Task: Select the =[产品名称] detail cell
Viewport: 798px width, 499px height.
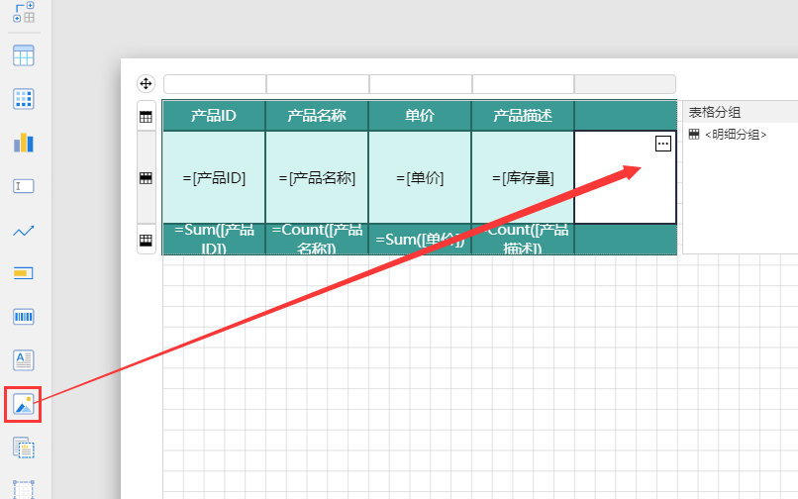Action: 317,177
